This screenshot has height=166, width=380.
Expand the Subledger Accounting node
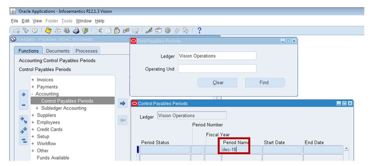[x=37, y=108]
